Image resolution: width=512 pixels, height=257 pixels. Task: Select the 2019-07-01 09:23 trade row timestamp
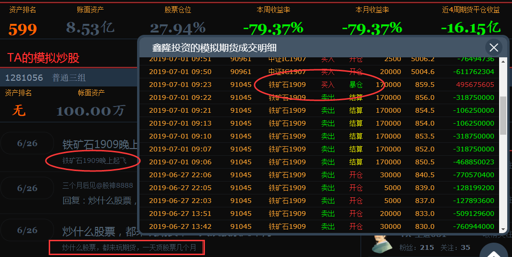tap(180, 85)
